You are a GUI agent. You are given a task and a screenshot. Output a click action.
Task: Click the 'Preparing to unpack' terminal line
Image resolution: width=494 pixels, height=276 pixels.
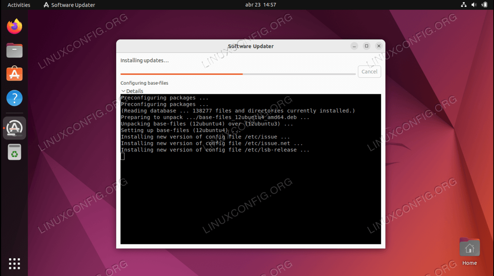(215, 117)
